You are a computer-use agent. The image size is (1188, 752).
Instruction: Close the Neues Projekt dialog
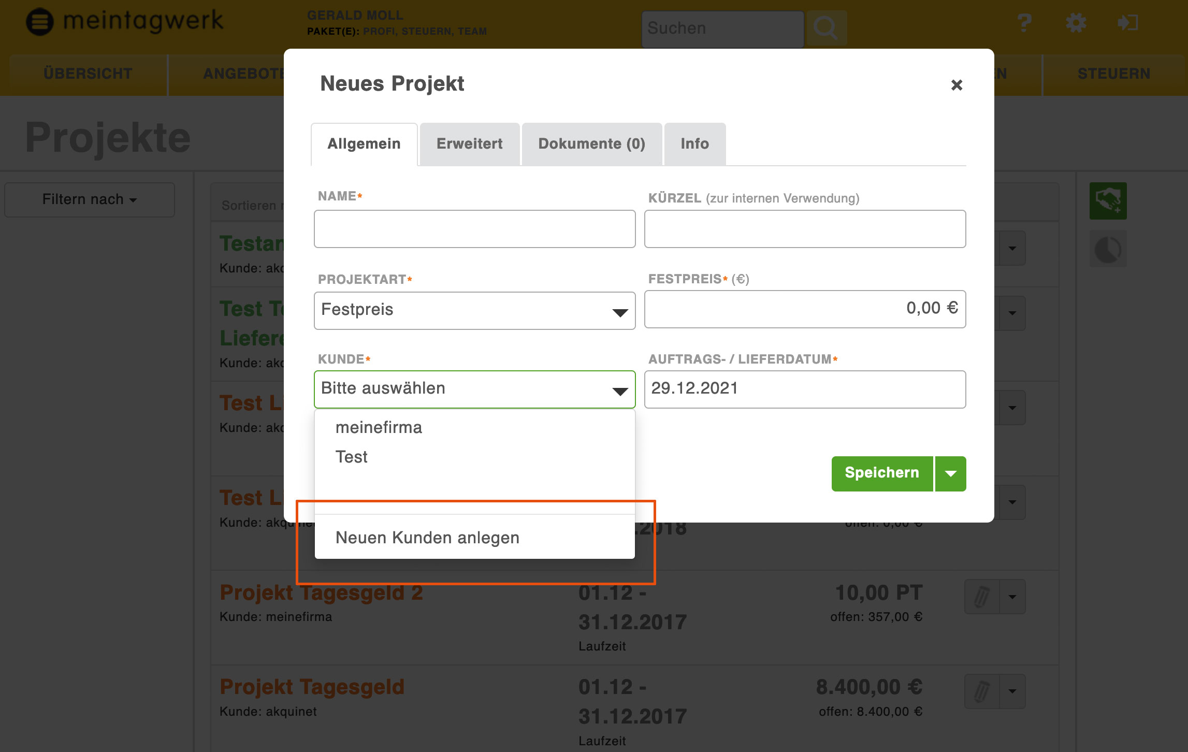point(957,85)
